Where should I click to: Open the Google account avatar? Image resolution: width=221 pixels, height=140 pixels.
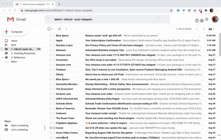tap(215, 19)
